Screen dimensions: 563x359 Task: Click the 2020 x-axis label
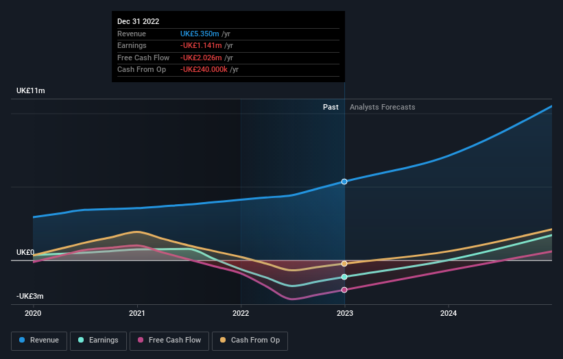(33, 314)
